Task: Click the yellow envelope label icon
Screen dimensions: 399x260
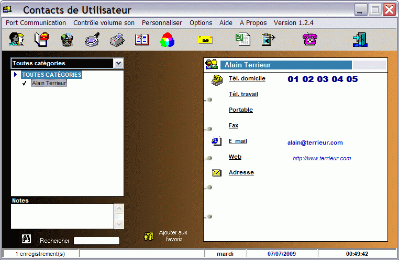Action: pos(205,40)
